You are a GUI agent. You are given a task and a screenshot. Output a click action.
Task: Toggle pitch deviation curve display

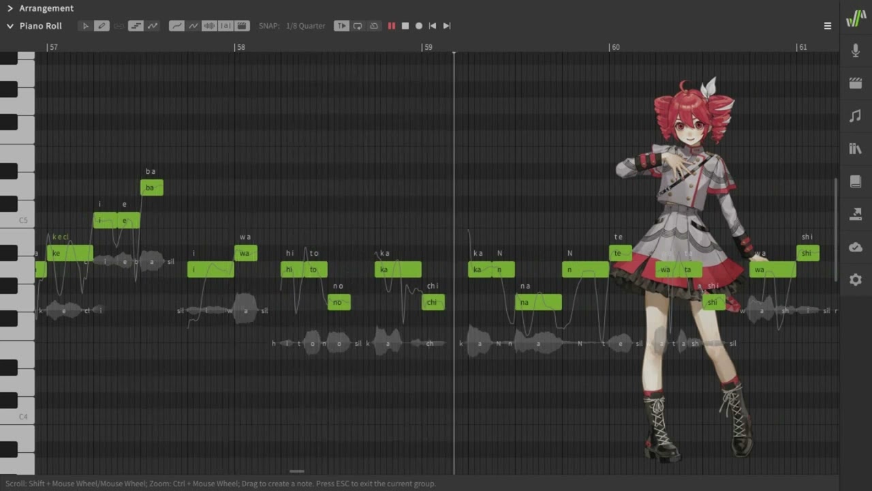pyautogui.click(x=193, y=26)
